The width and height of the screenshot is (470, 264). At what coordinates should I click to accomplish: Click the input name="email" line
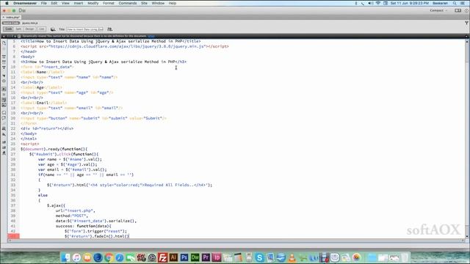72,108
